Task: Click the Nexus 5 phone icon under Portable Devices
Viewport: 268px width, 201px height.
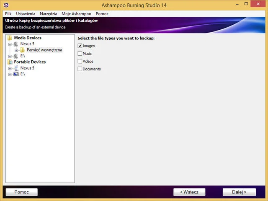Action: coord(16,68)
